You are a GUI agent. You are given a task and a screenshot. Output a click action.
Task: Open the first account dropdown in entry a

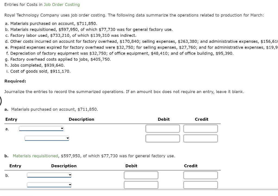tap(41, 129)
